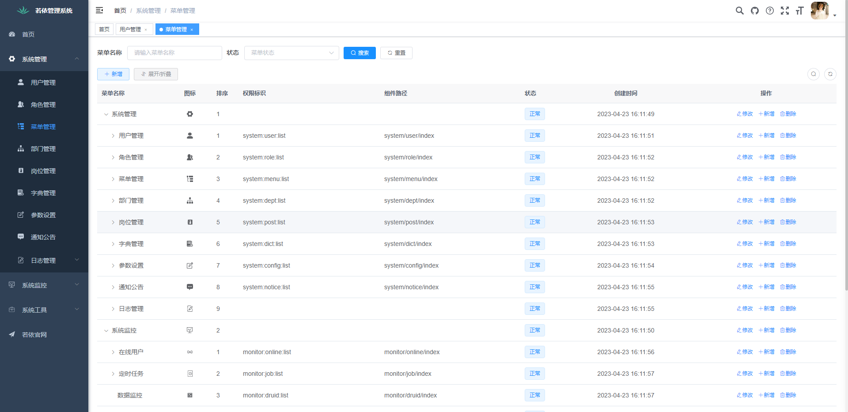The height and width of the screenshot is (412, 848).
Task: Click the online icon in 在线用户 row
Action: [x=190, y=352]
